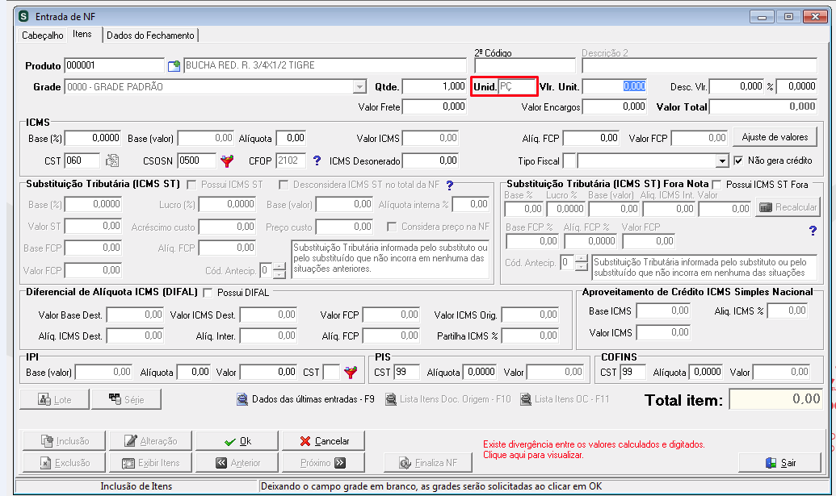The image size is (836, 496).
Task: Click the application S icon in title bar
Action: coord(23,16)
